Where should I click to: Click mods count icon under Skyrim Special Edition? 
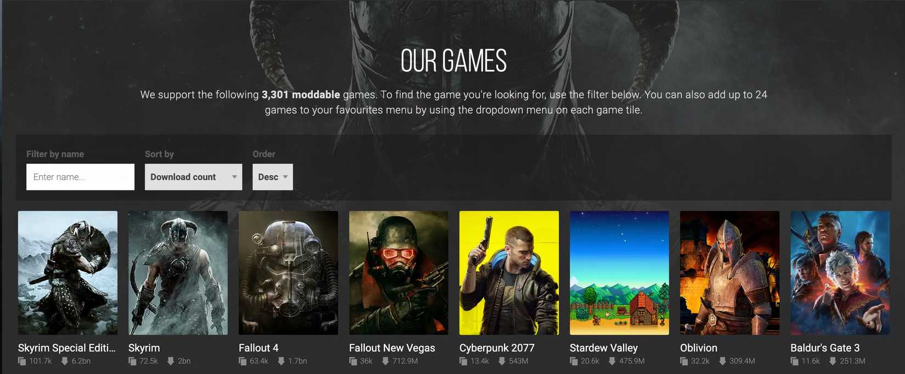point(22,361)
